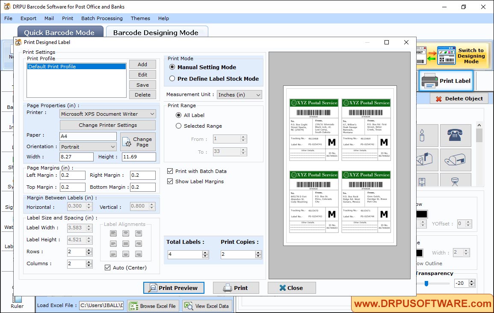Open the Export menu

coord(28,18)
